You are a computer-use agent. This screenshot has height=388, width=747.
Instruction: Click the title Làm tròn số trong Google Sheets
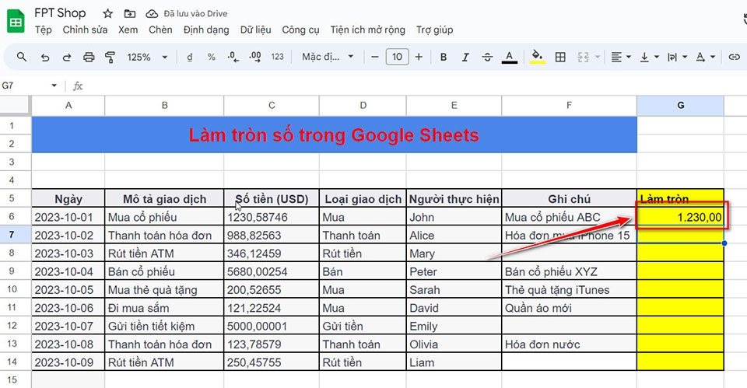coord(334,135)
